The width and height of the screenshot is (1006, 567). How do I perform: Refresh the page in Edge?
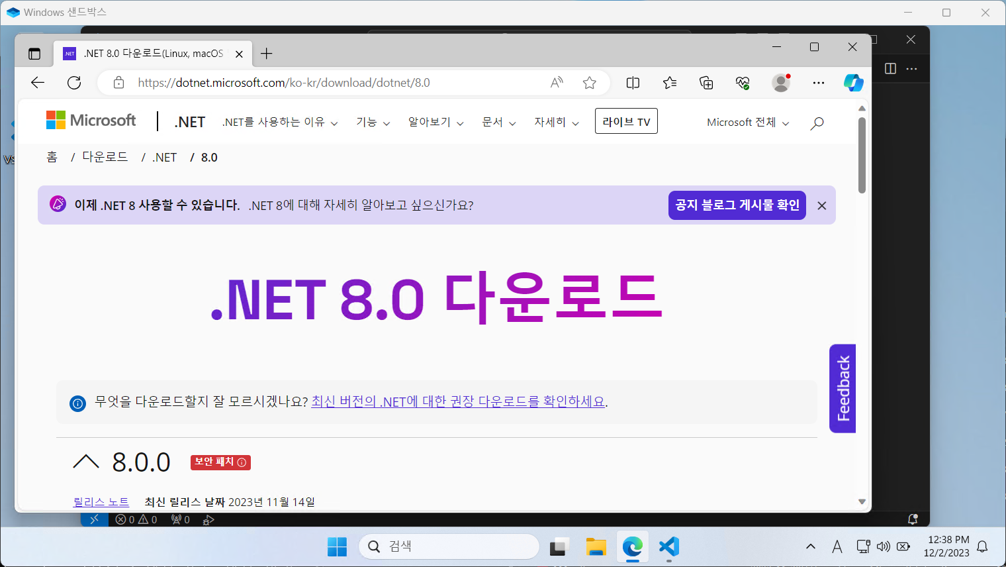[74, 83]
